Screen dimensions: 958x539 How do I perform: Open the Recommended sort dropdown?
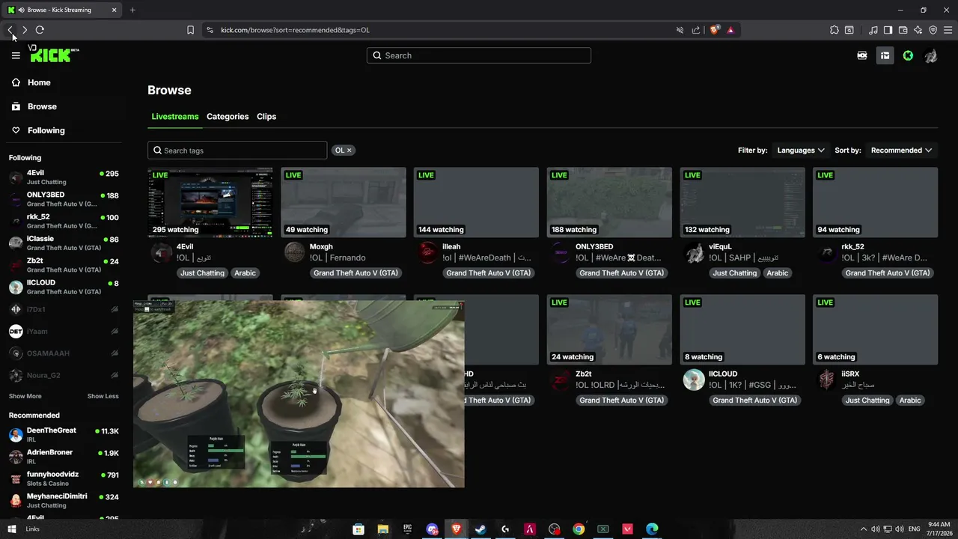901,150
